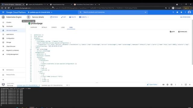Switch to Prometheus Time Series browser tab
193x108 pixels.
[x=85, y=4]
